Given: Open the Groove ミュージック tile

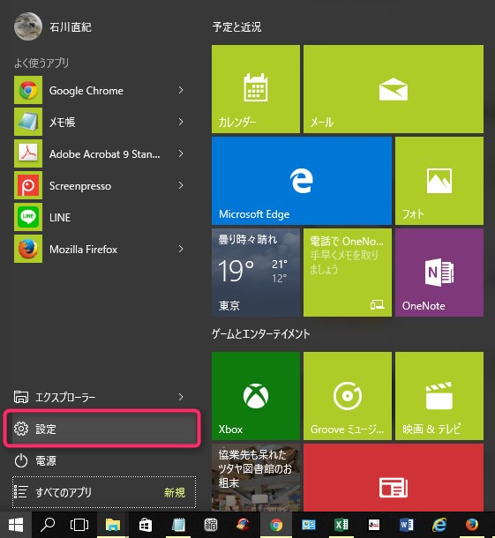Looking at the screenshot, I should [x=348, y=396].
